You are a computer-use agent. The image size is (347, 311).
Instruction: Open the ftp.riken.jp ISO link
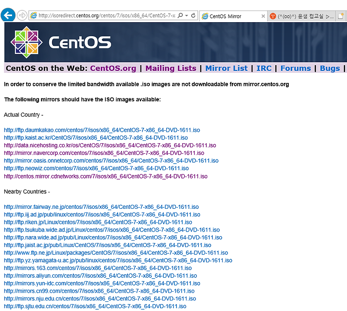point(98,222)
